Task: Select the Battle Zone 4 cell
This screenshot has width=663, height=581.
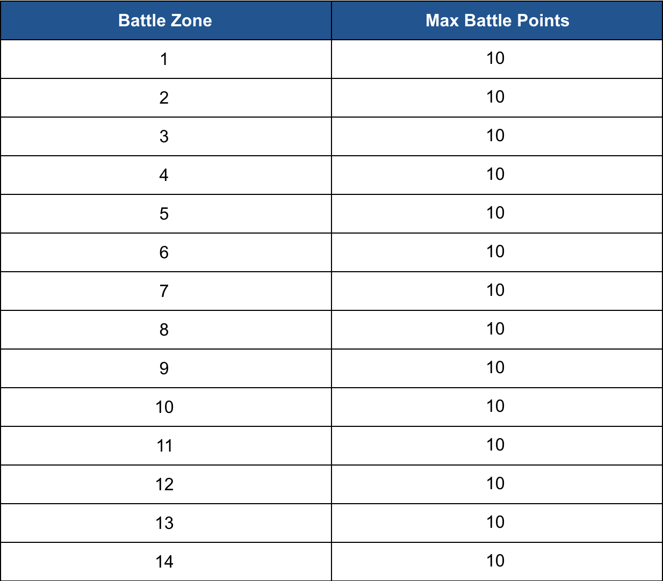Action: [165, 175]
